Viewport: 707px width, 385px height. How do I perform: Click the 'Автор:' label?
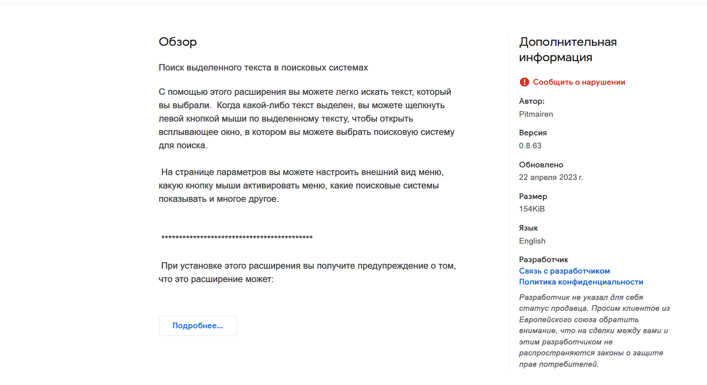coord(532,101)
